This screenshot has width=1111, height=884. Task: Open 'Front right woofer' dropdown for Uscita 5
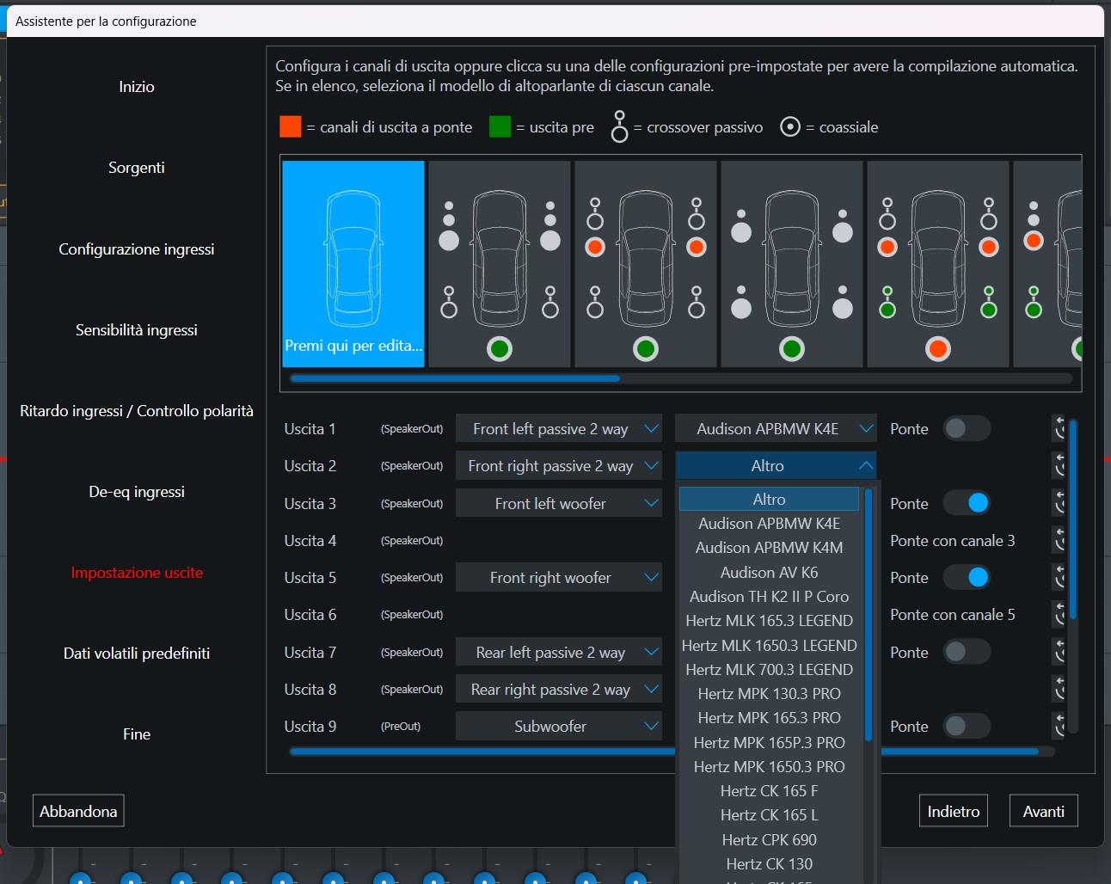[x=559, y=577]
